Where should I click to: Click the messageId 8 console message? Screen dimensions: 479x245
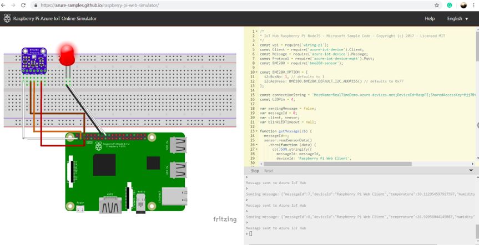[360, 217]
